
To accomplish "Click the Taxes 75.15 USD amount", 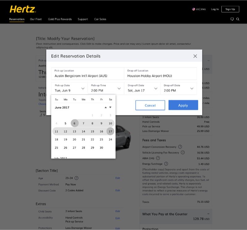I will [203, 202].
